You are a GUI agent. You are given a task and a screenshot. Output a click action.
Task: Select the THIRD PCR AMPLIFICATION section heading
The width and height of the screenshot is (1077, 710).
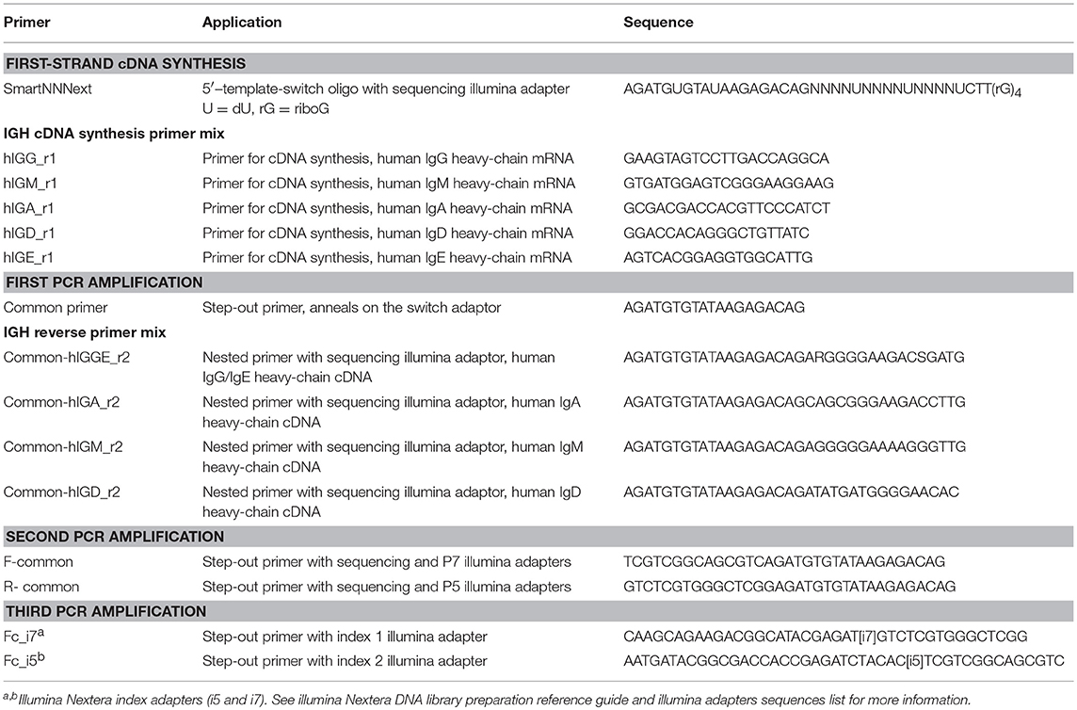click(105, 612)
